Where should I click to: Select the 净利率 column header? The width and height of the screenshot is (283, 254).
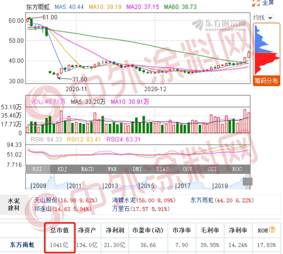[x=238, y=231]
